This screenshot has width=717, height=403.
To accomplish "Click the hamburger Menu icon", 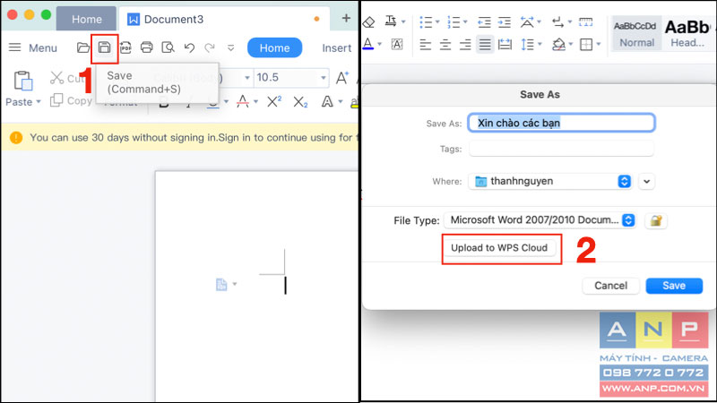I will tap(15, 47).
